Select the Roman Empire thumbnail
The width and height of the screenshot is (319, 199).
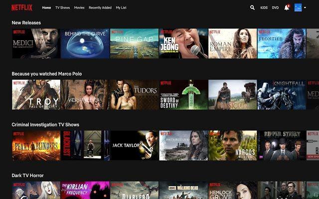coord(233,43)
